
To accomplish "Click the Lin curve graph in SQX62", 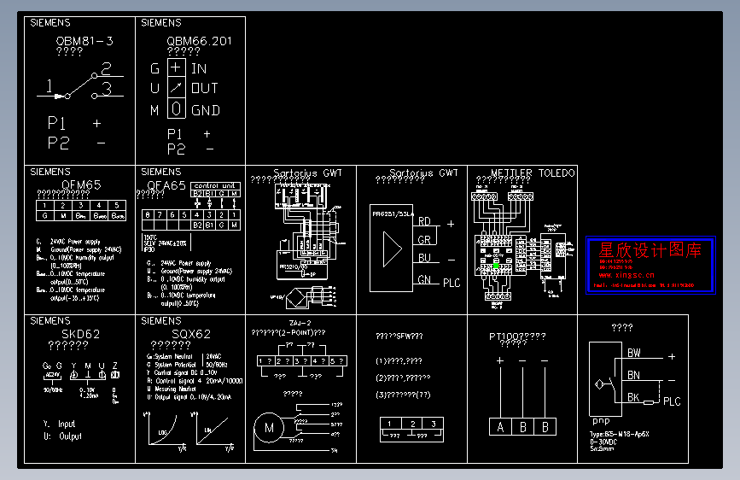I will click(213, 430).
